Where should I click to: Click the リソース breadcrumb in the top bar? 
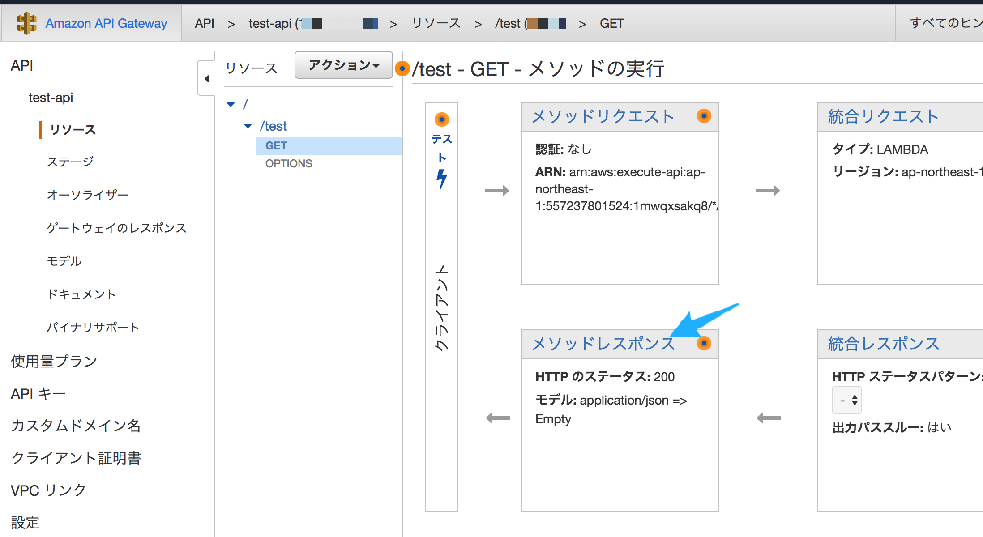pos(436,23)
